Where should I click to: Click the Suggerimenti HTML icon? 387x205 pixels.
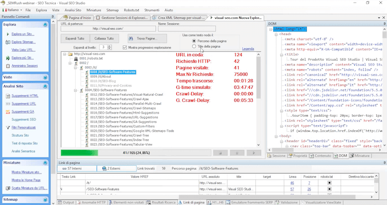coord(8,96)
